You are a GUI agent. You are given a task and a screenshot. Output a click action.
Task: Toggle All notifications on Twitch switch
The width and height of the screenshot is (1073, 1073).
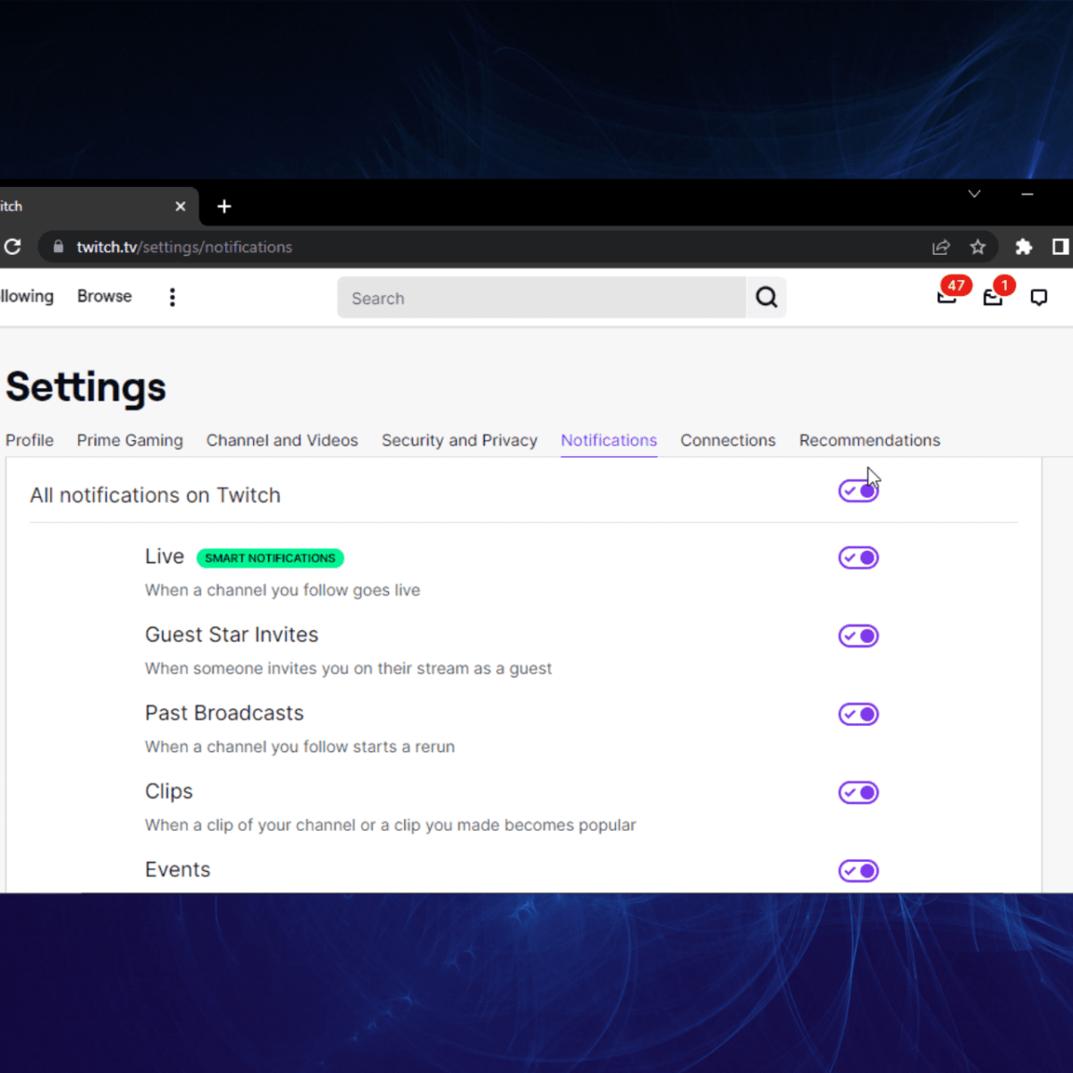pos(858,491)
